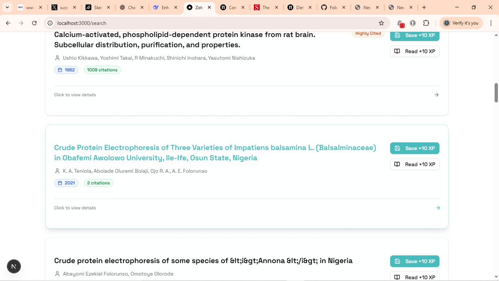Save the Impatiens balsamina paper for +10 XP

point(415,148)
